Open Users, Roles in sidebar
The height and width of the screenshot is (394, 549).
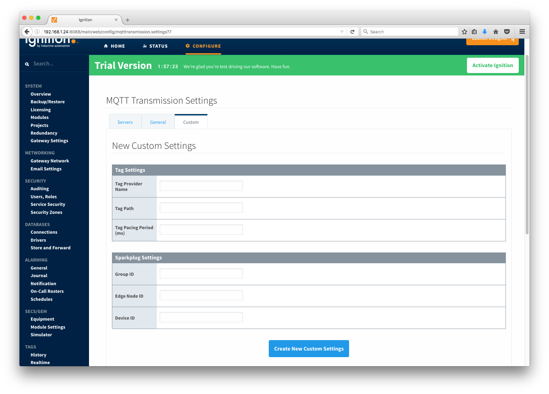tap(43, 196)
